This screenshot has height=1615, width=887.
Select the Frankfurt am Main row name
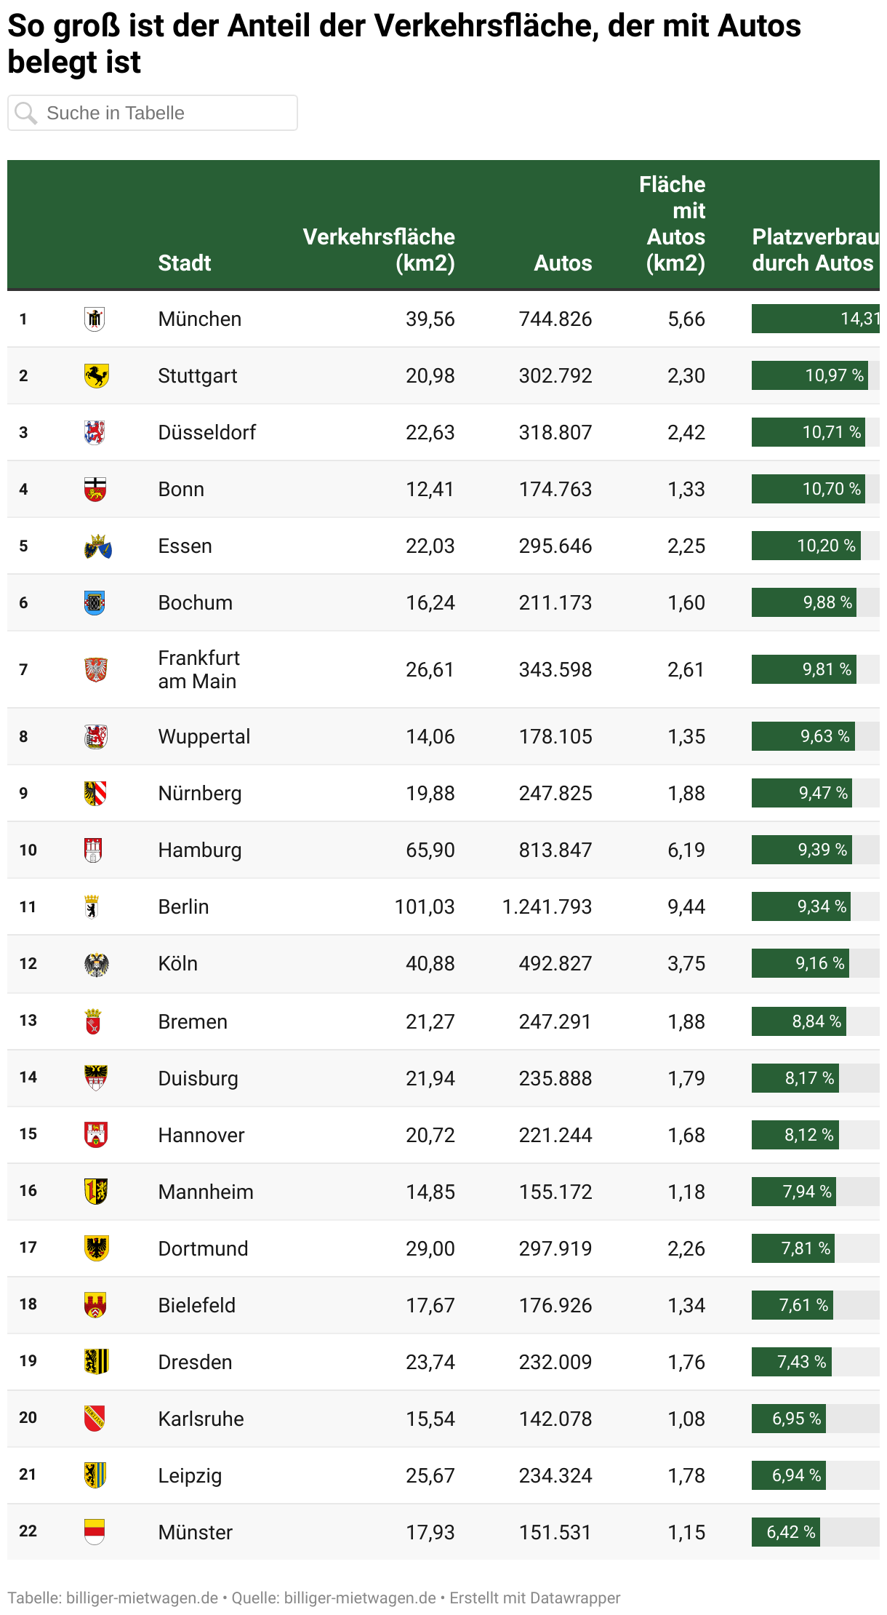point(198,669)
